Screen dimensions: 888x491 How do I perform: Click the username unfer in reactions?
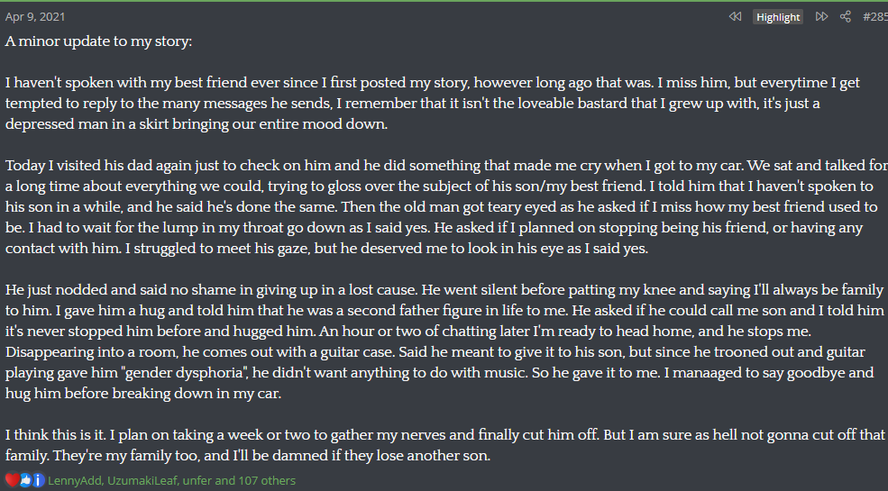[198, 480]
